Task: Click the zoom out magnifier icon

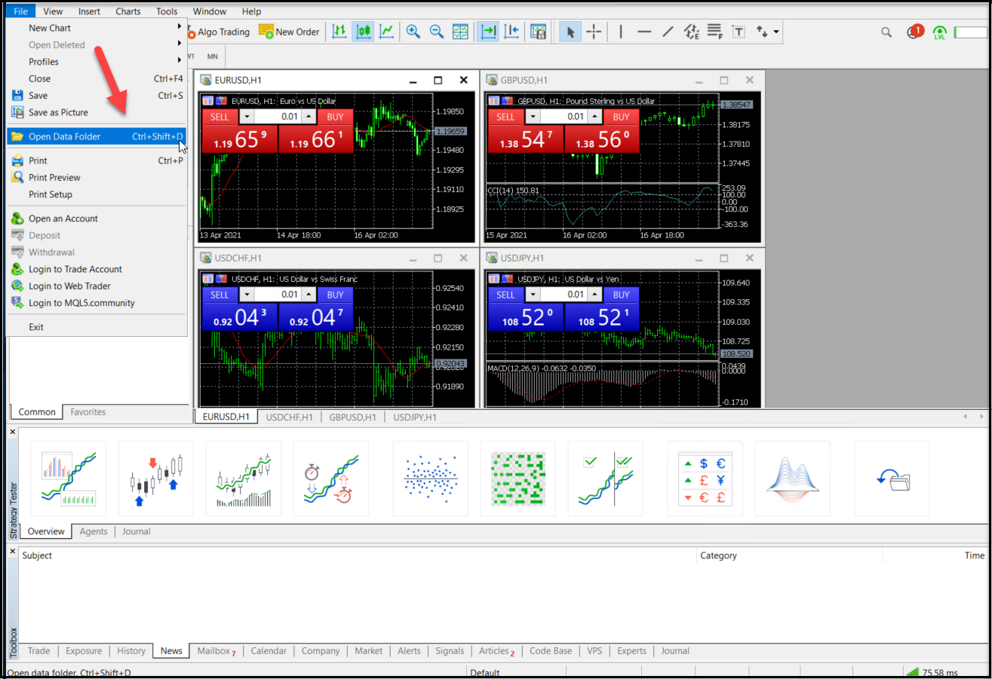Action: pos(436,32)
